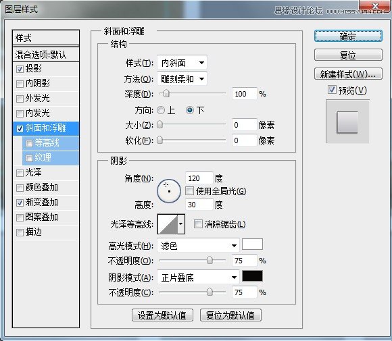392x341 pixels.
Task: Expand the gloss contour picker arrow
Action: pos(181,224)
